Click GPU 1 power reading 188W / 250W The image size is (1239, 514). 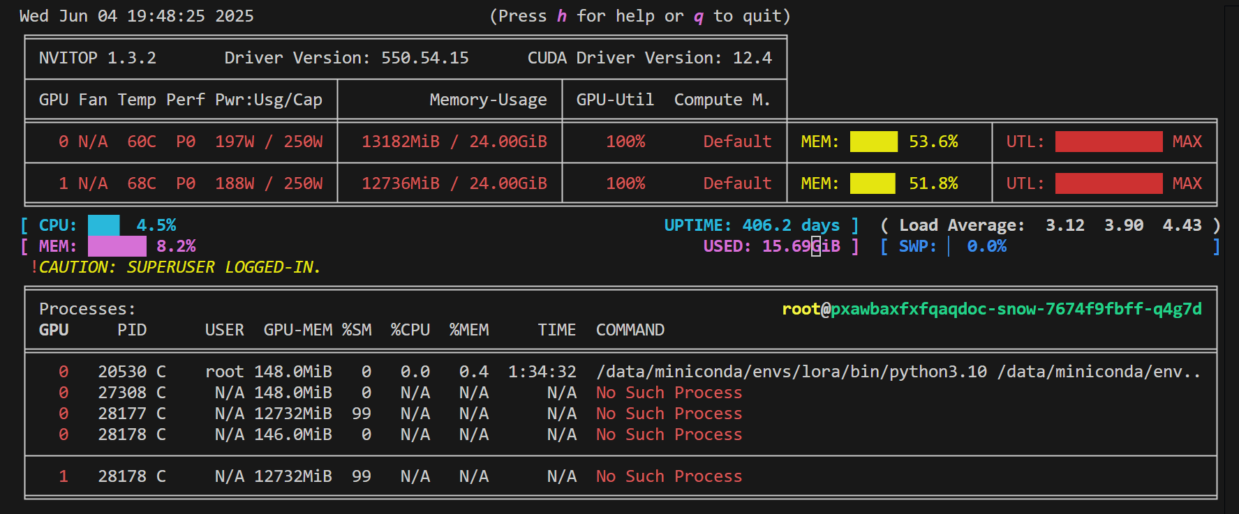[269, 183]
